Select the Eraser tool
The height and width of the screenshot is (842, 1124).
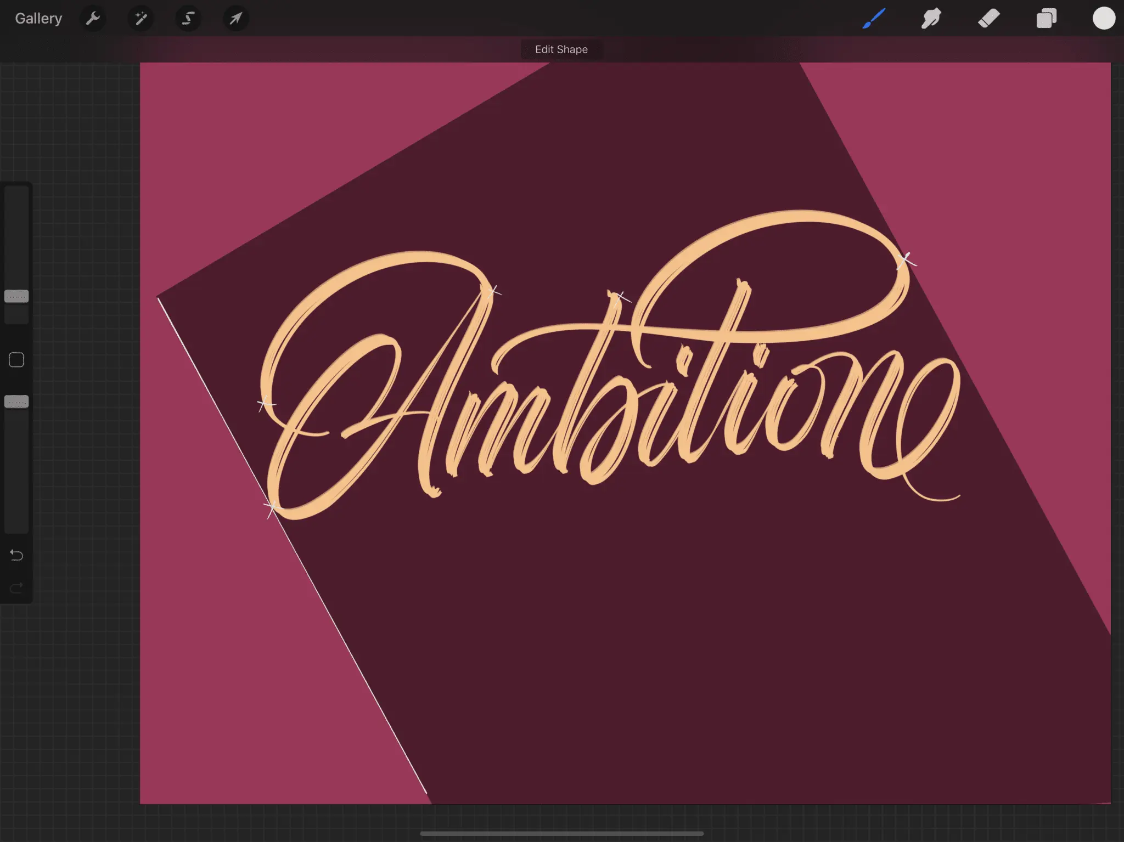989,19
